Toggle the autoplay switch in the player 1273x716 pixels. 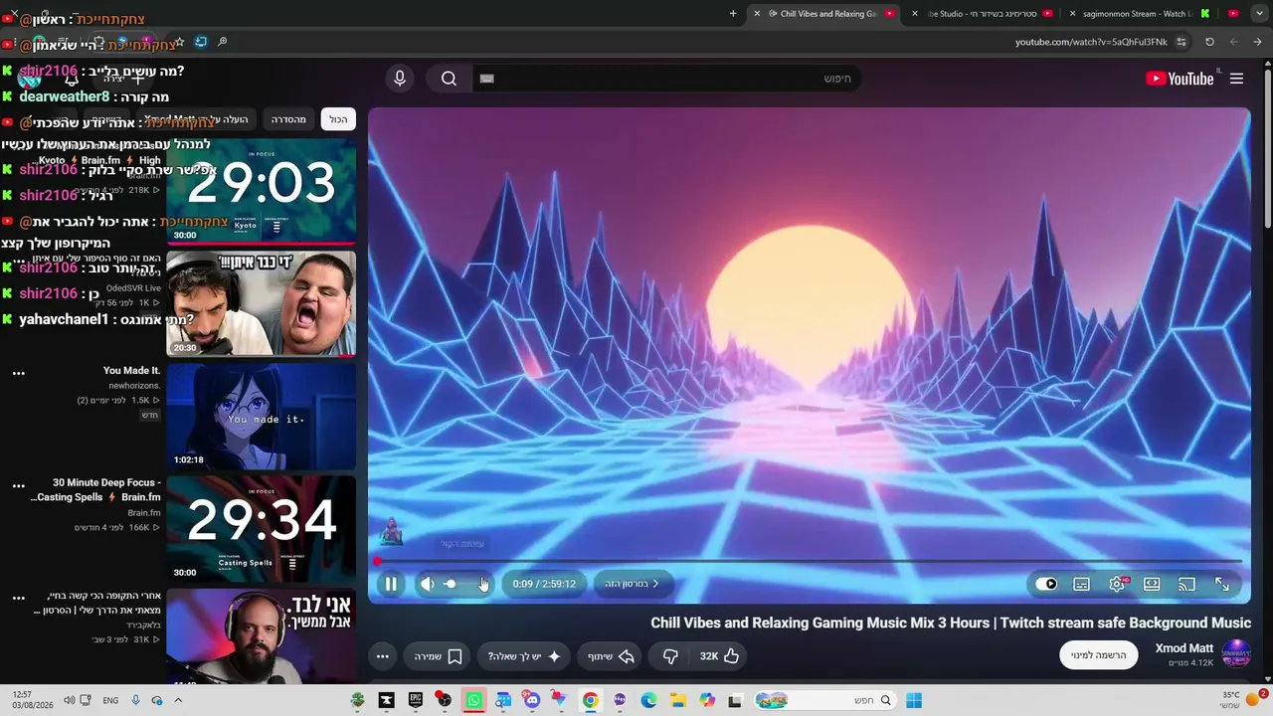pyautogui.click(x=1046, y=584)
